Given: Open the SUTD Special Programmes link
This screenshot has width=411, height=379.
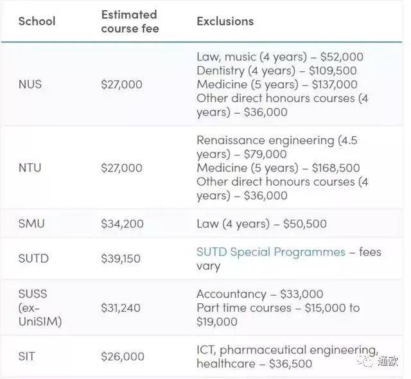Looking at the screenshot, I should 270,252.
